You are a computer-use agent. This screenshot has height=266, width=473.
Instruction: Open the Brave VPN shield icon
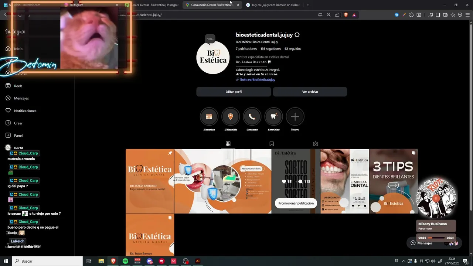pyautogui.click(x=460, y=15)
